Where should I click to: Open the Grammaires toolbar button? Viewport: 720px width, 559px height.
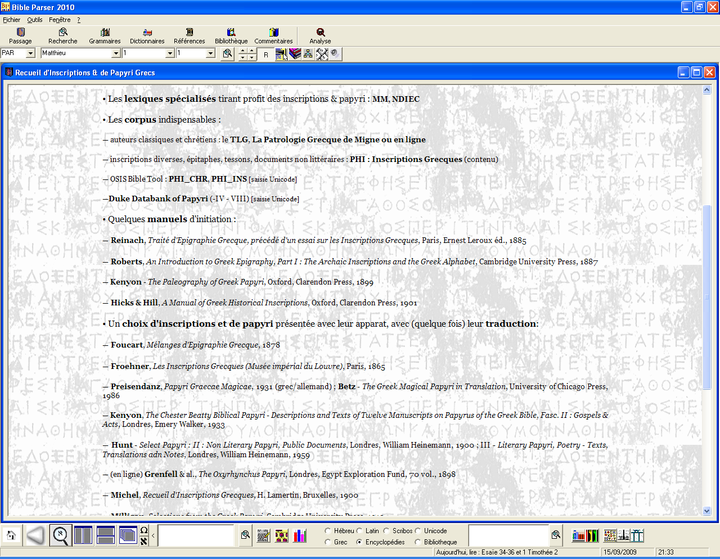105,36
